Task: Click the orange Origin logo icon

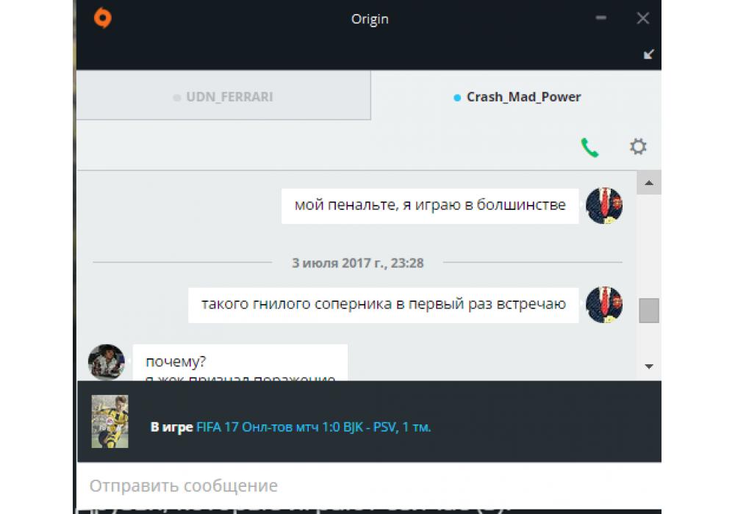Action: click(x=103, y=18)
